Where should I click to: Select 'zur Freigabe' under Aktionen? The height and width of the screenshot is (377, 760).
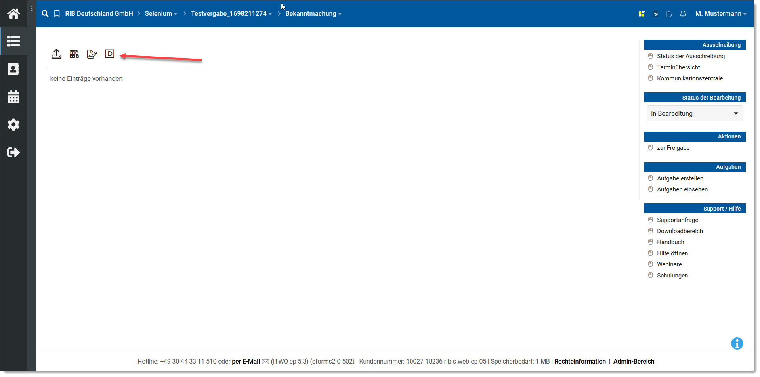[673, 148]
